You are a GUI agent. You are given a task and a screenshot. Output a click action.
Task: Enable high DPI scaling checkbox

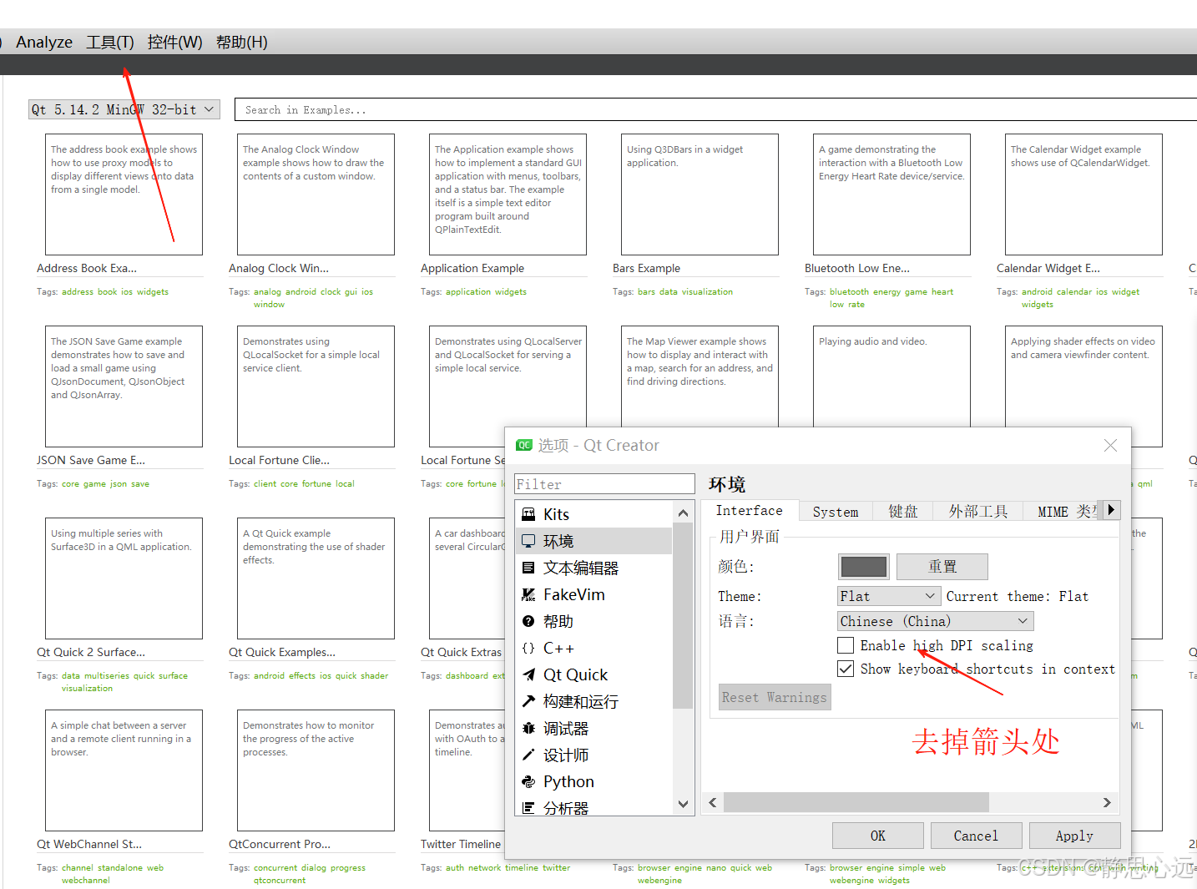click(x=846, y=645)
